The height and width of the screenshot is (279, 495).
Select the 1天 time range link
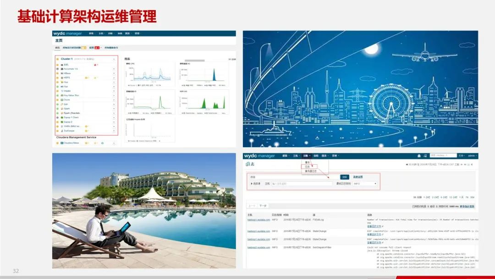coord(462,197)
